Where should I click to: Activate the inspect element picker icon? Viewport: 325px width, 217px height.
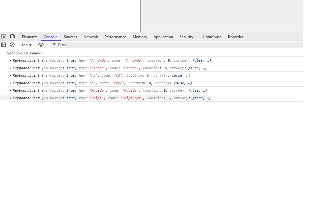click(3, 37)
